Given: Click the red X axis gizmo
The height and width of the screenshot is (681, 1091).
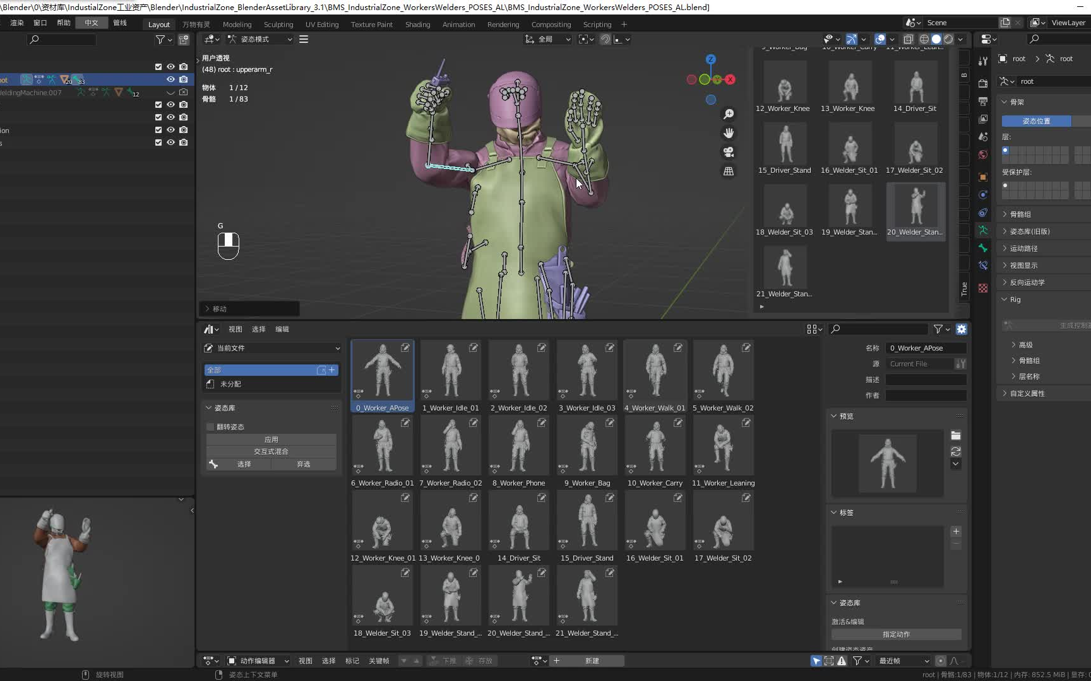Looking at the screenshot, I should pos(730,79).
